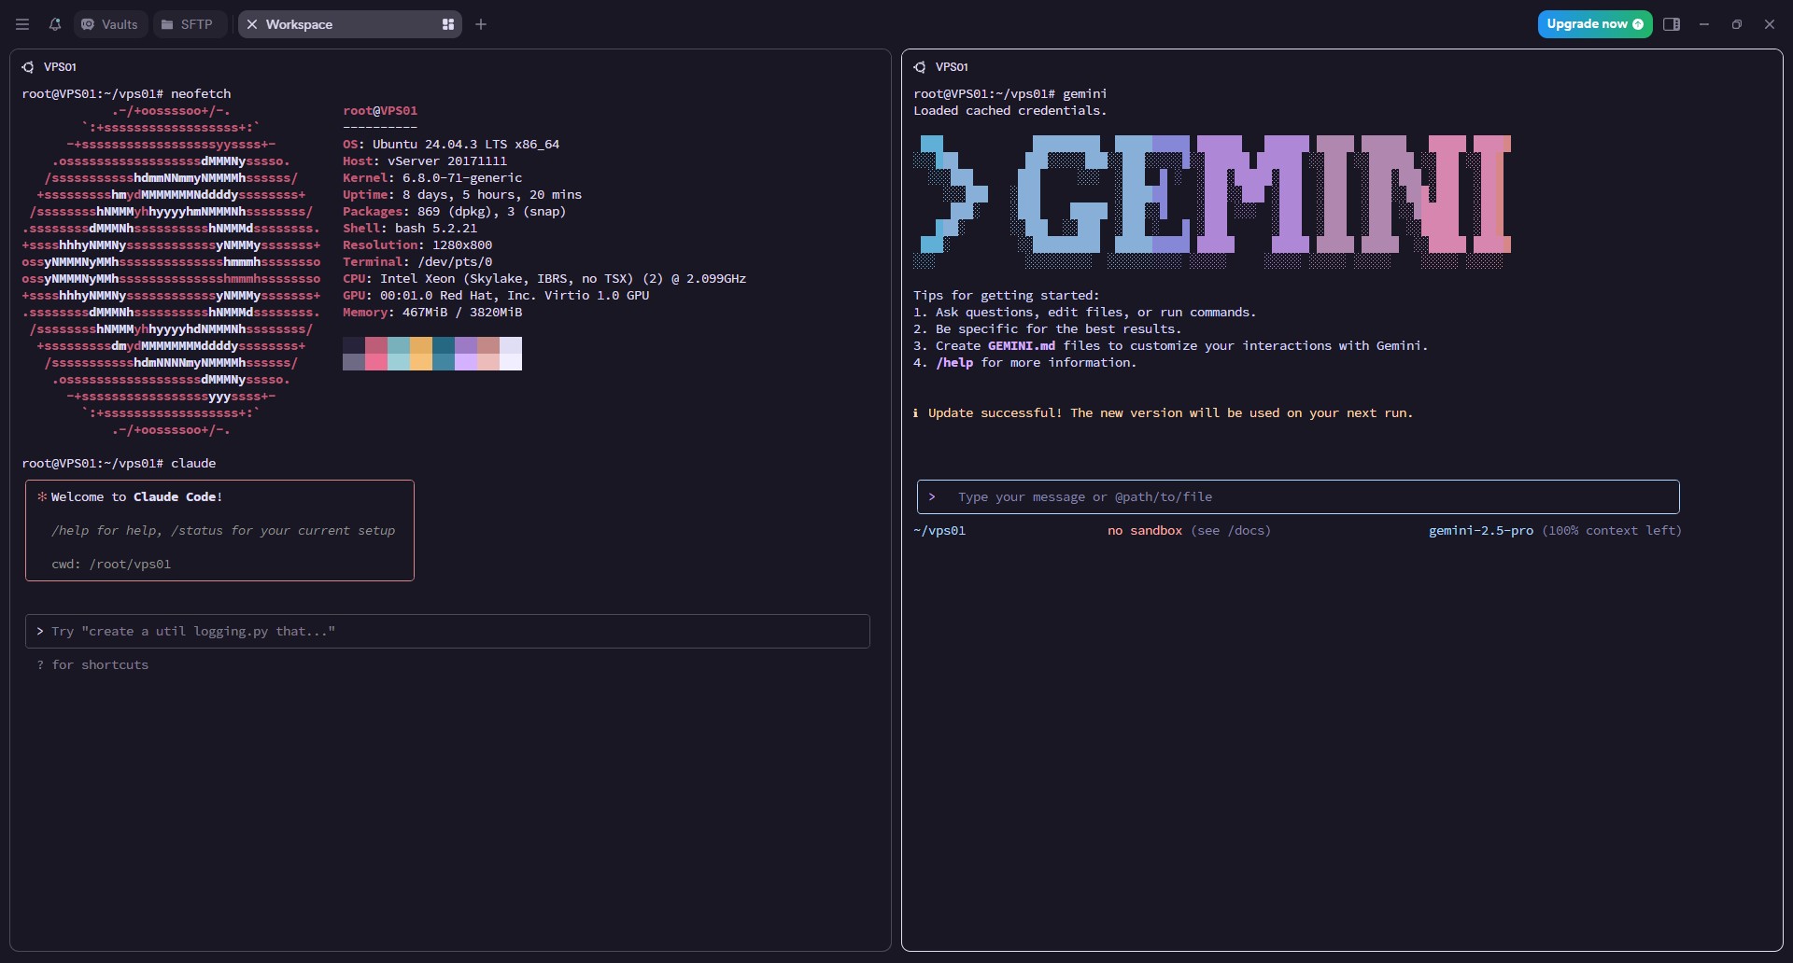1793x963 pixels.
Task: Click the right pane VPS01 terminal icon
Action: [920, 67]
